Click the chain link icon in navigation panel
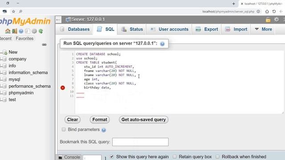This screenshot has height=160, width=285. [44, 44]
